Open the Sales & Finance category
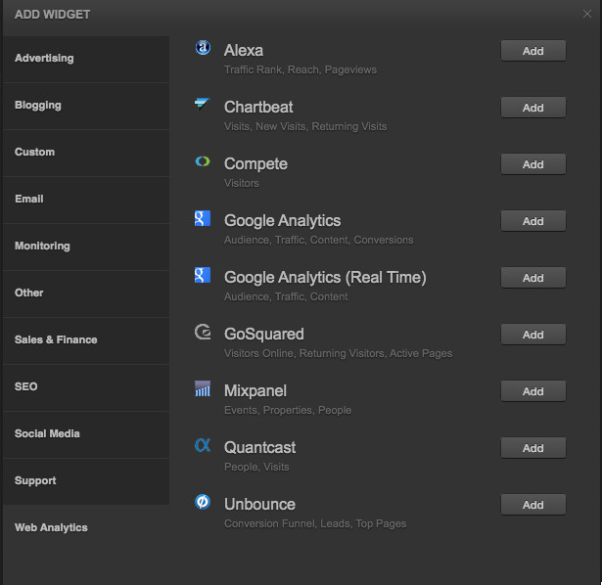The width and height of the screenshot is (602, 585). (86, 340)
